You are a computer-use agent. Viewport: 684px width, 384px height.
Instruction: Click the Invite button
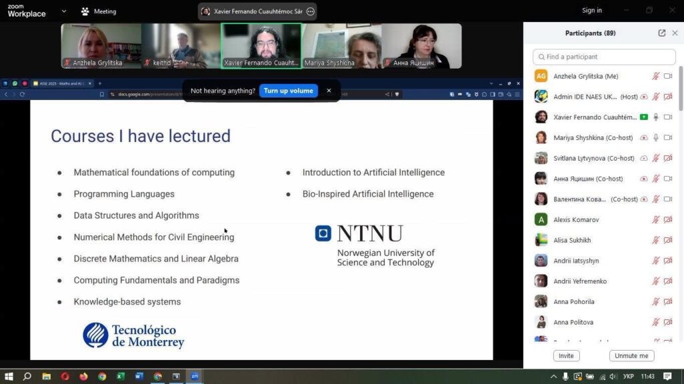click(x=566, y=356)
